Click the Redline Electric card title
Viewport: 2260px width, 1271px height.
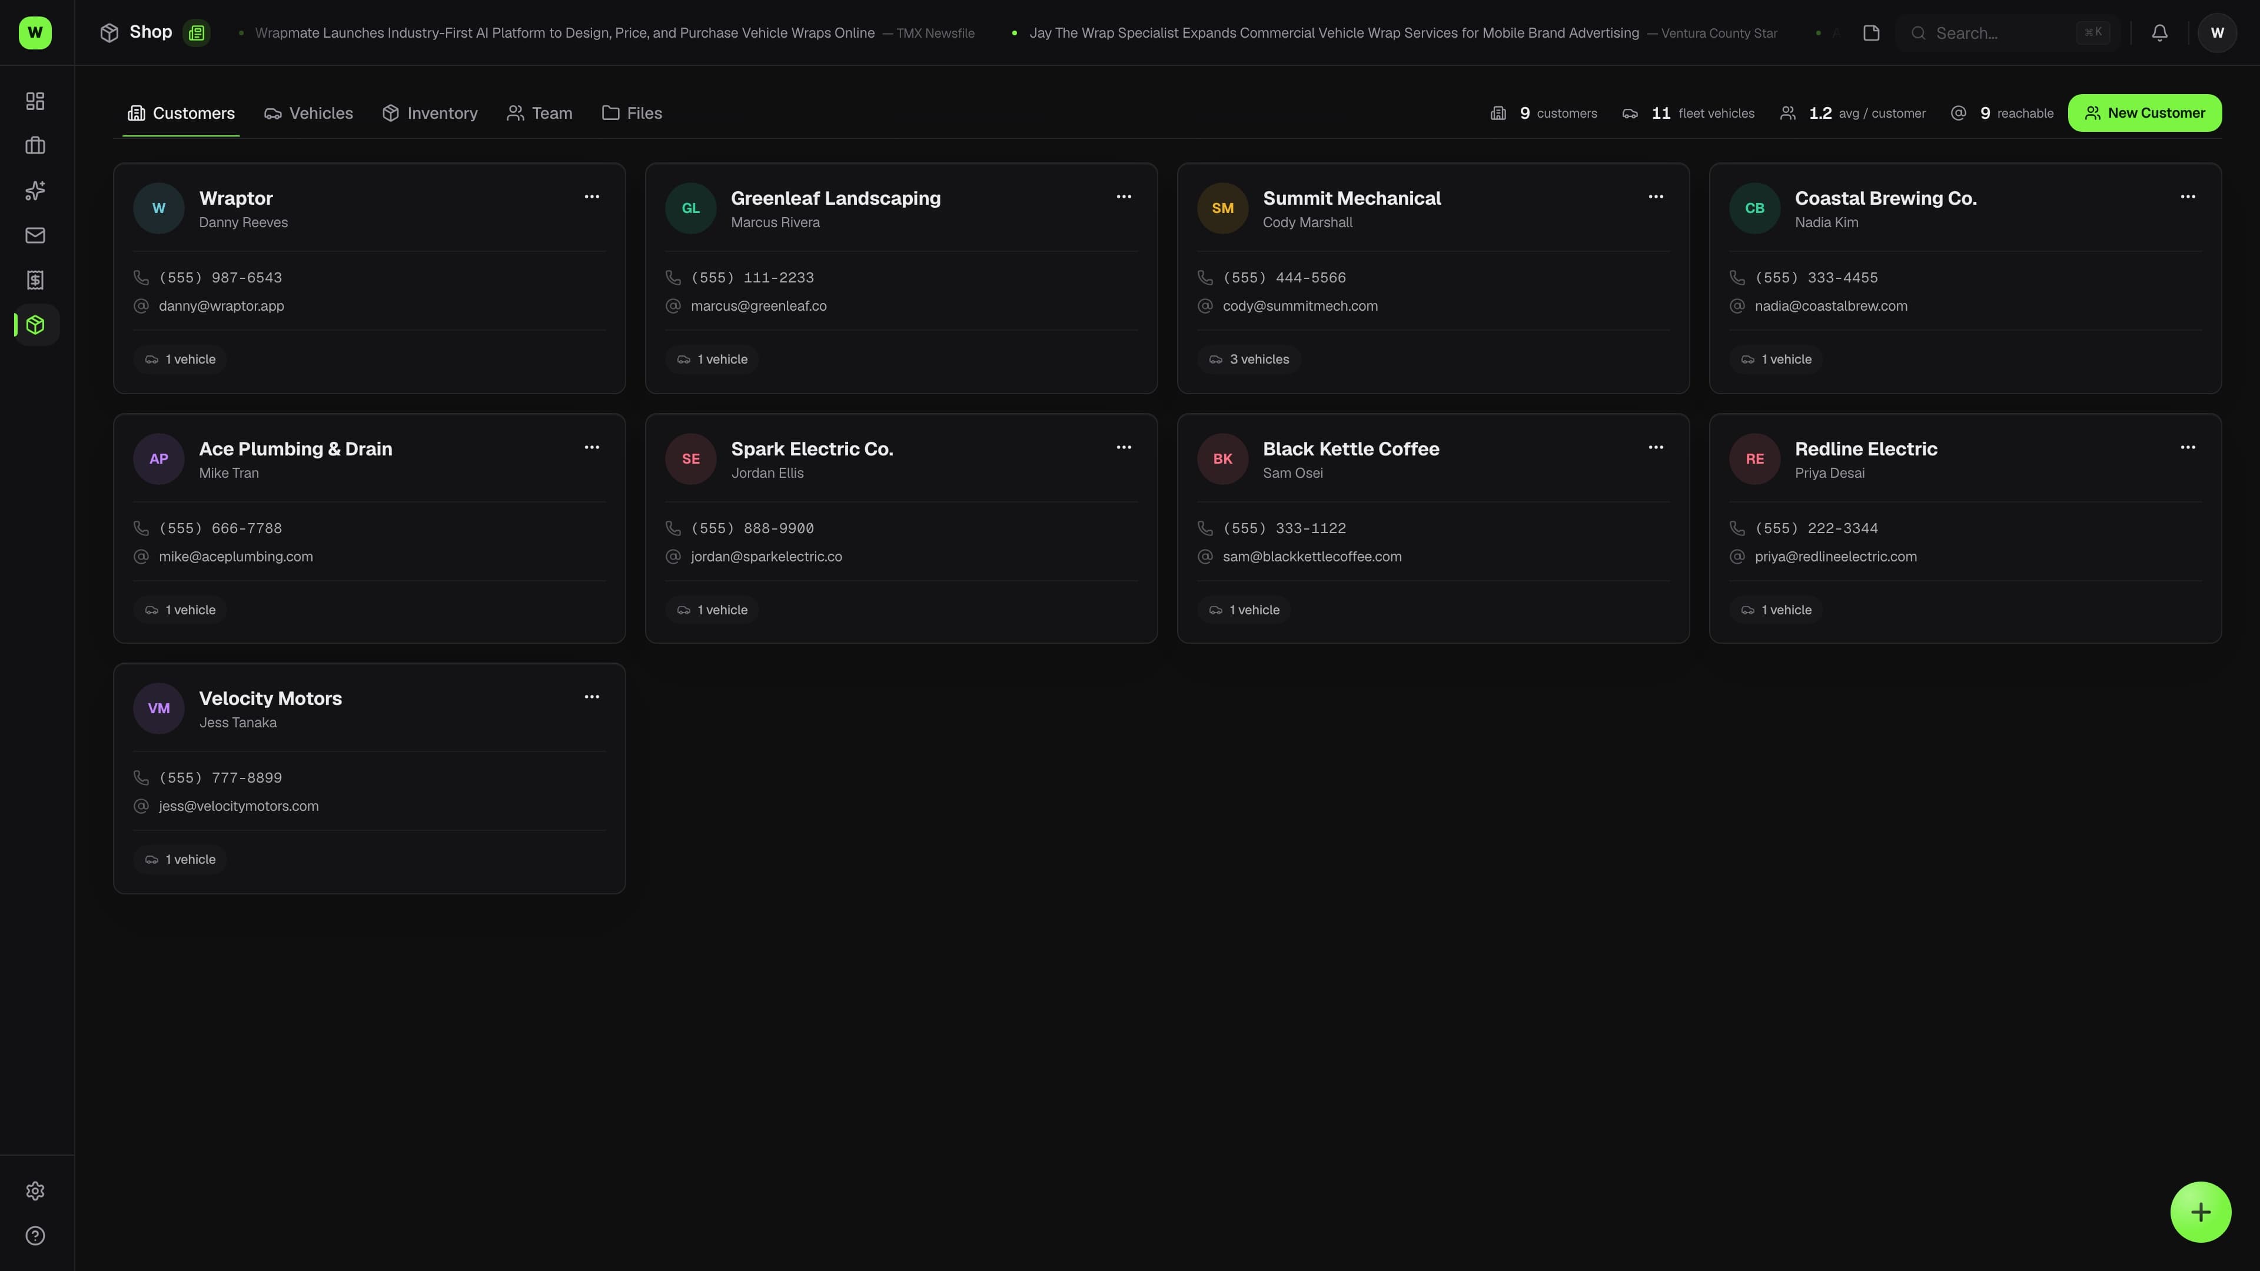1866,449
